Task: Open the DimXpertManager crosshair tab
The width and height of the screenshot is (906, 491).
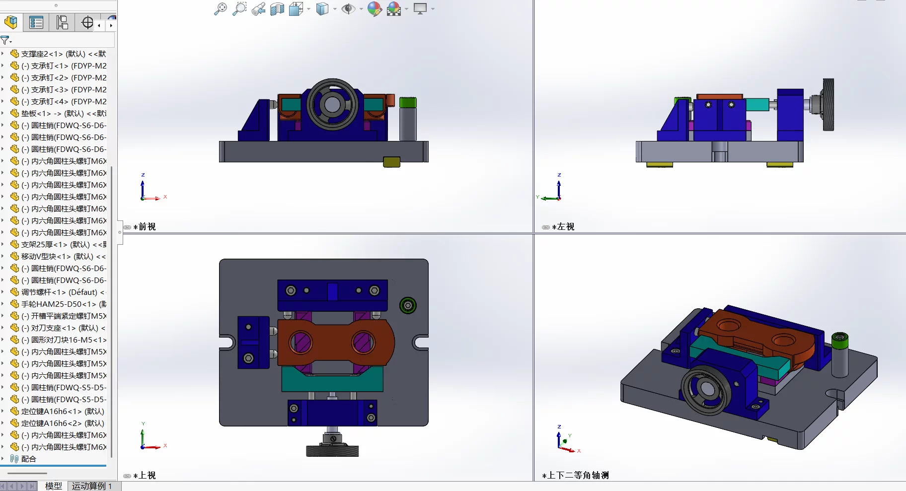Action: coord(87,22)
